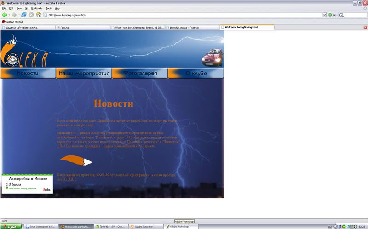Open the 'Новости' site navigation button

28,73
